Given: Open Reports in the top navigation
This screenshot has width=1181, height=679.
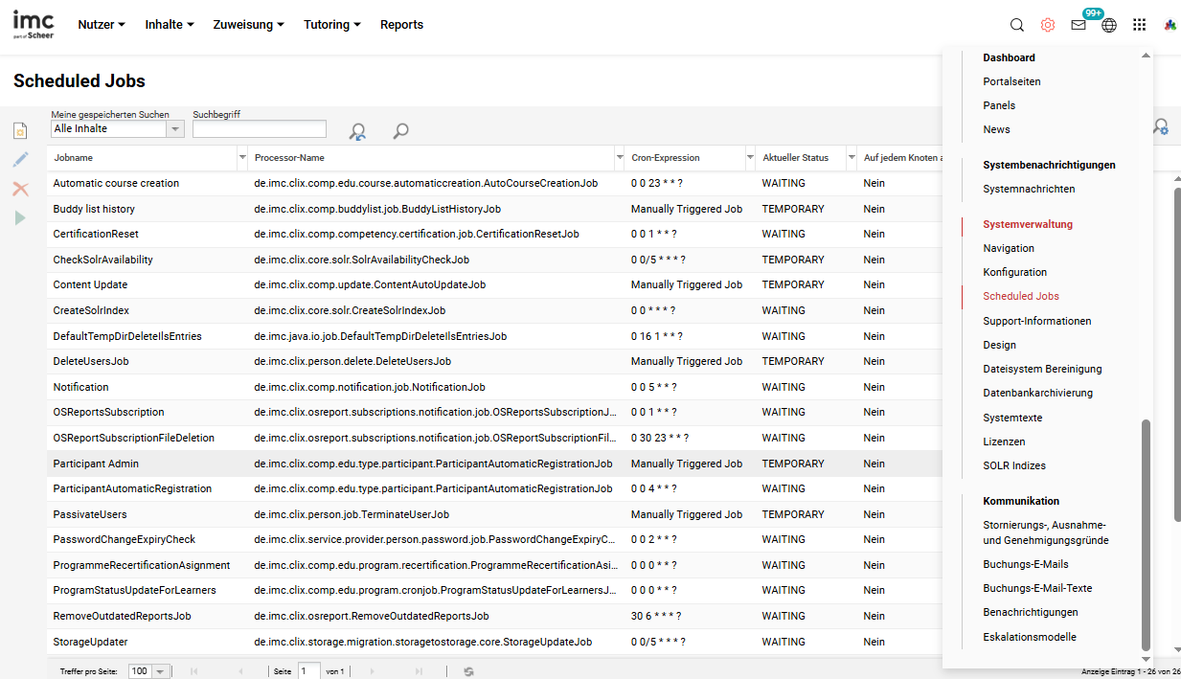Looking at the screenshot, I should [401, 25].
